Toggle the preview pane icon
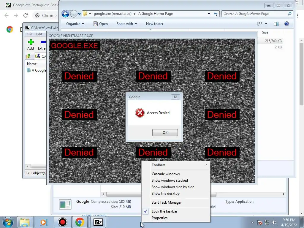304x228 pixels. click(276, 24)
